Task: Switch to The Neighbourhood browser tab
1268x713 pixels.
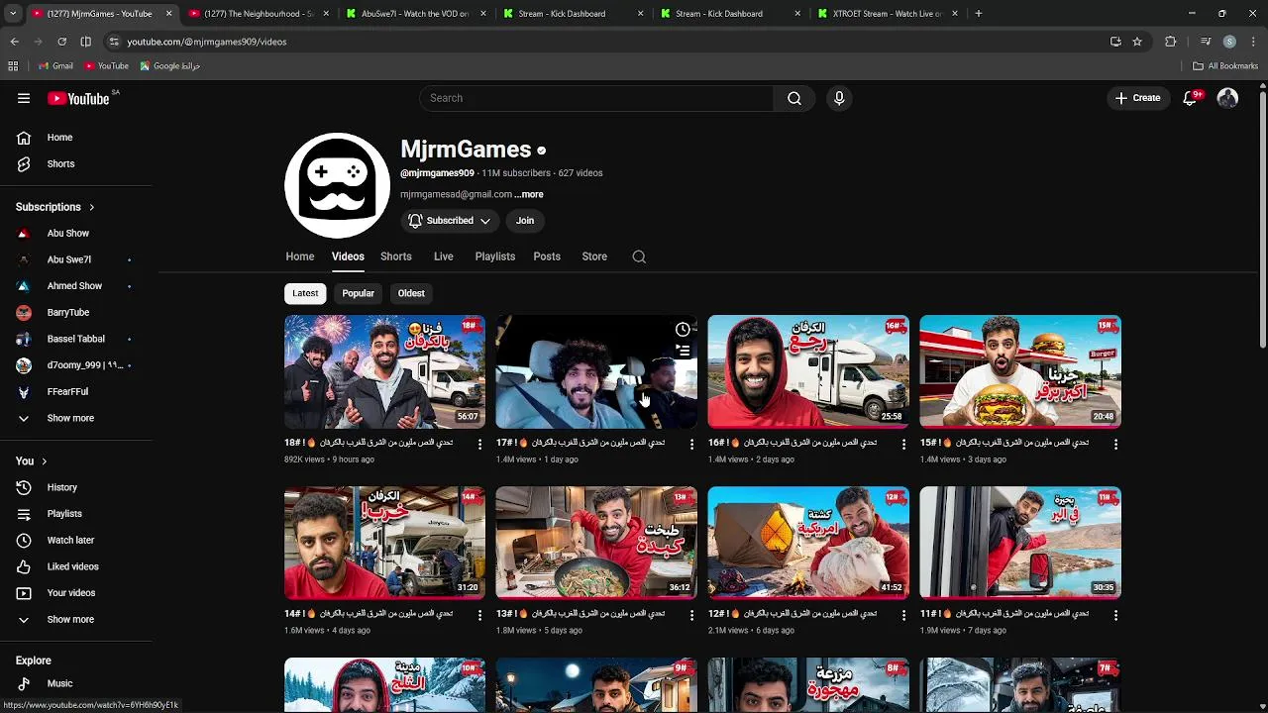Action: 259,14
